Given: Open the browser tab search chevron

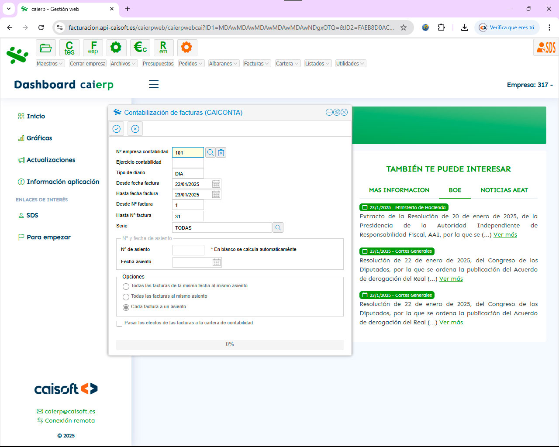Looking at the screenshot, I should pyautogui.click(x=8, y=9).
